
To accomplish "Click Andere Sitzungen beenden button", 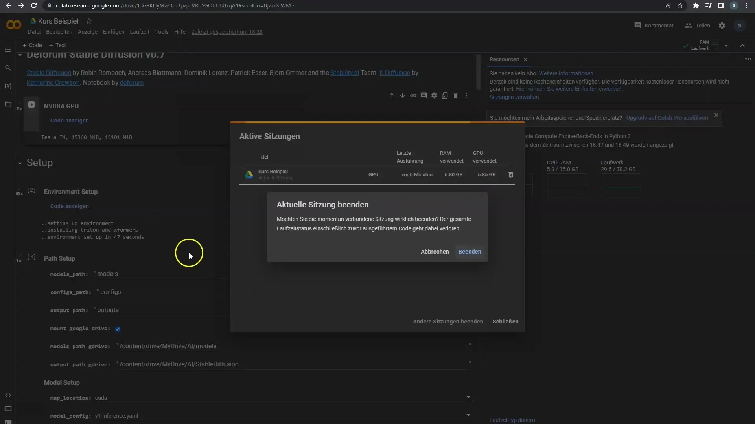I will (448, 322).
